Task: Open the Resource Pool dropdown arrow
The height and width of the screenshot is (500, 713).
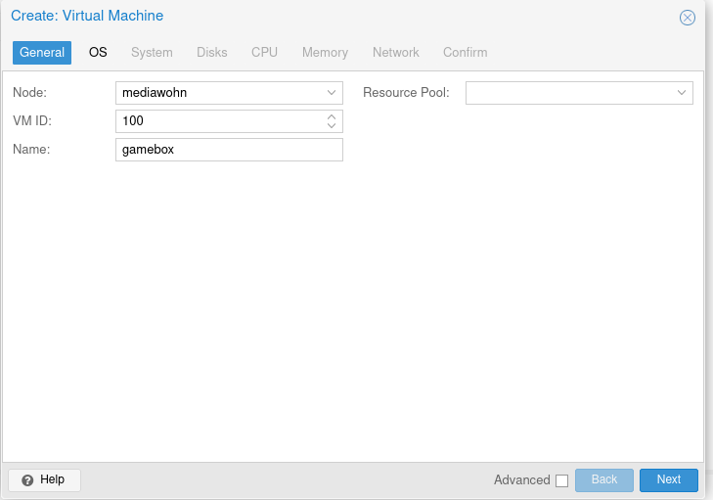Action: click(682, 93)
